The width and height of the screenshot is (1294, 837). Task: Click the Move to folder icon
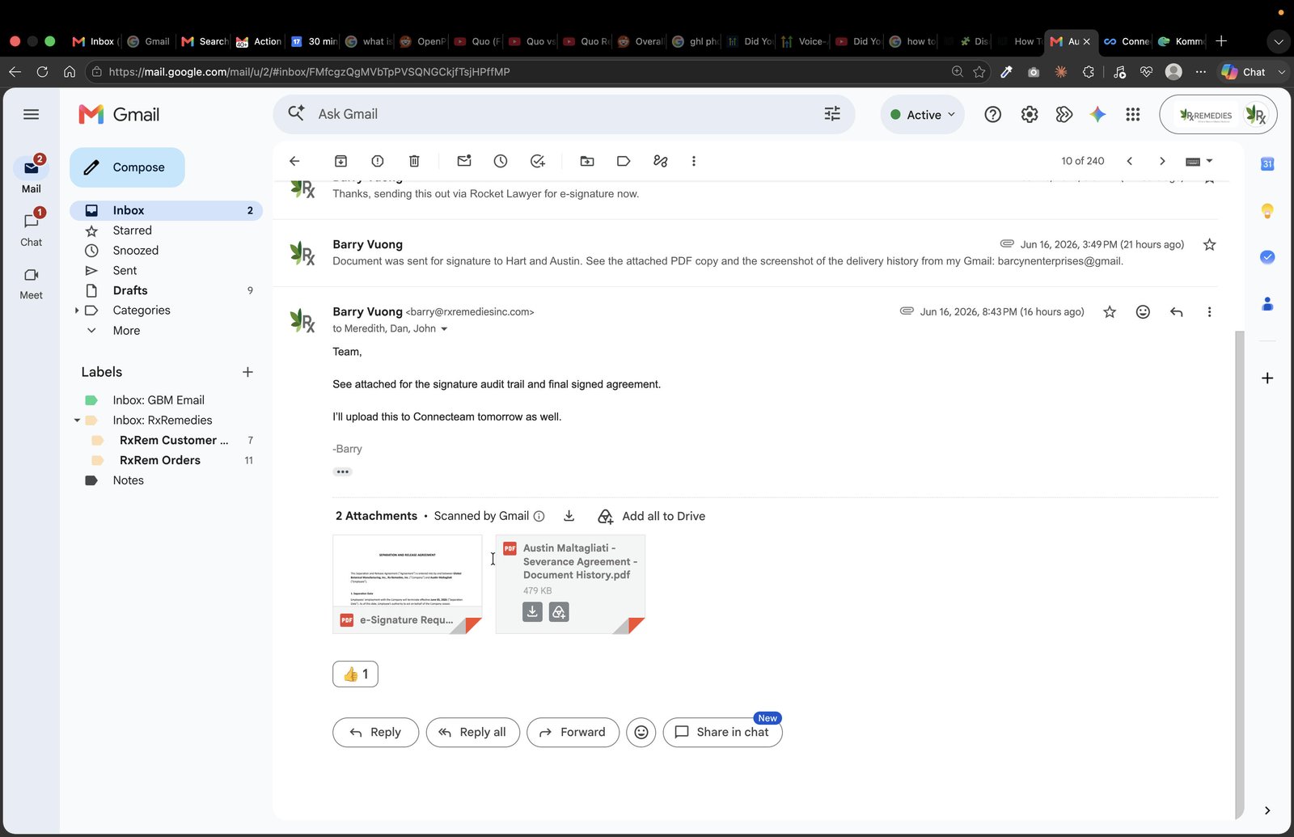point(587,161)
